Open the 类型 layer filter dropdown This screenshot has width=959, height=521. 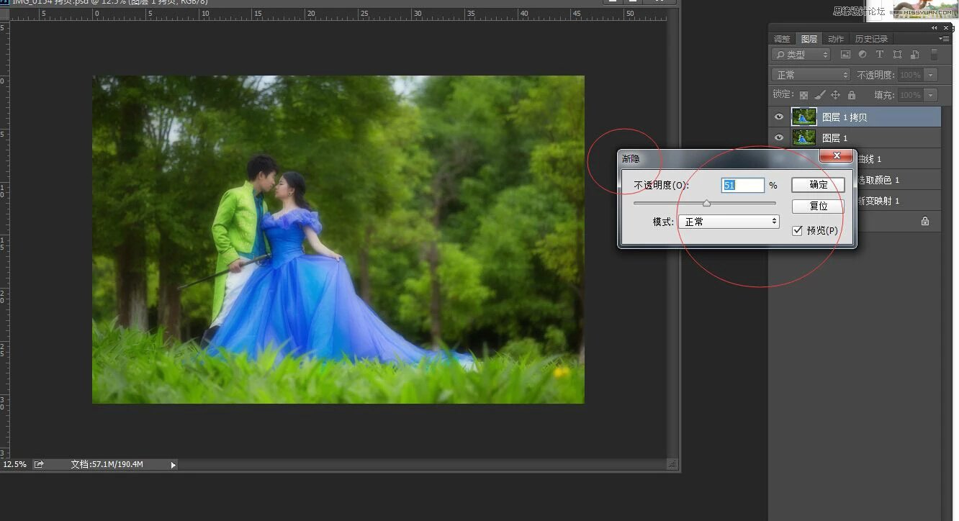point(801,55)
